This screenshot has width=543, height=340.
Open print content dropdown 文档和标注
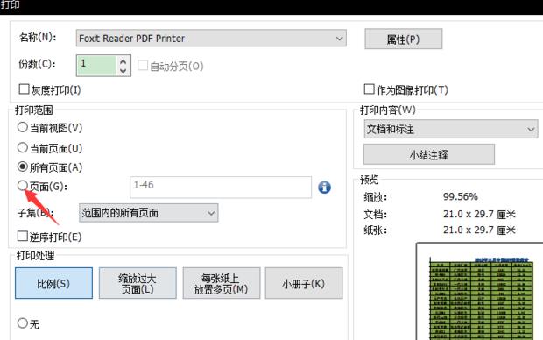point(451,130)
